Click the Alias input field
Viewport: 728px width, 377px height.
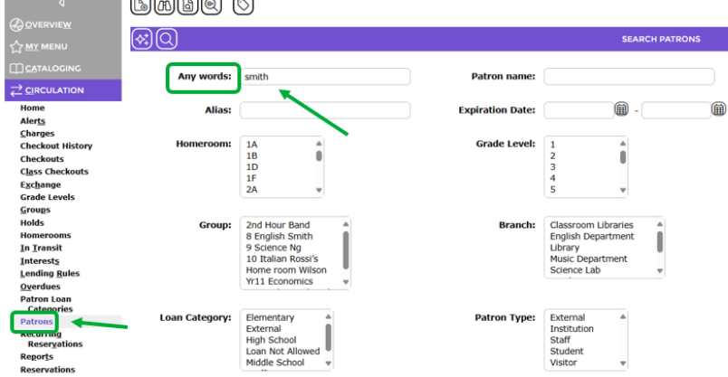coord(325,110)
